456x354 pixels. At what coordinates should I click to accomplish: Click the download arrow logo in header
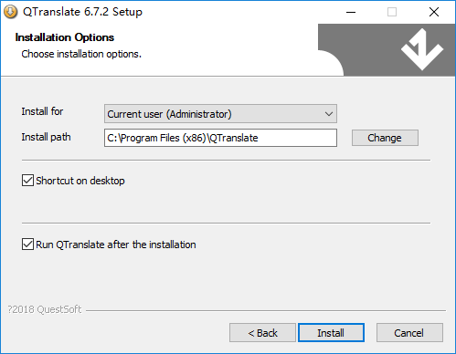tap(422, 49)
